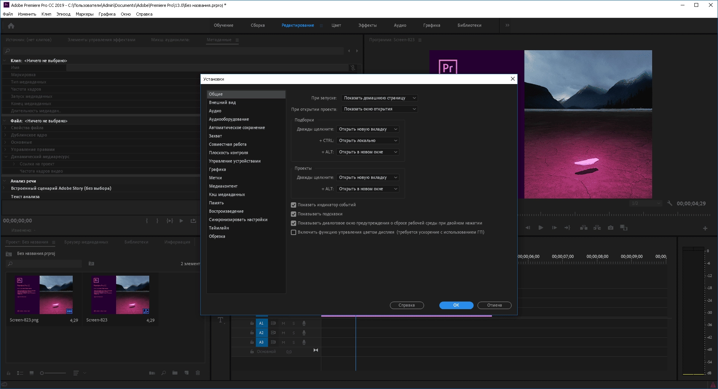Step forward one frame in Program monitor

pos(554,228)
